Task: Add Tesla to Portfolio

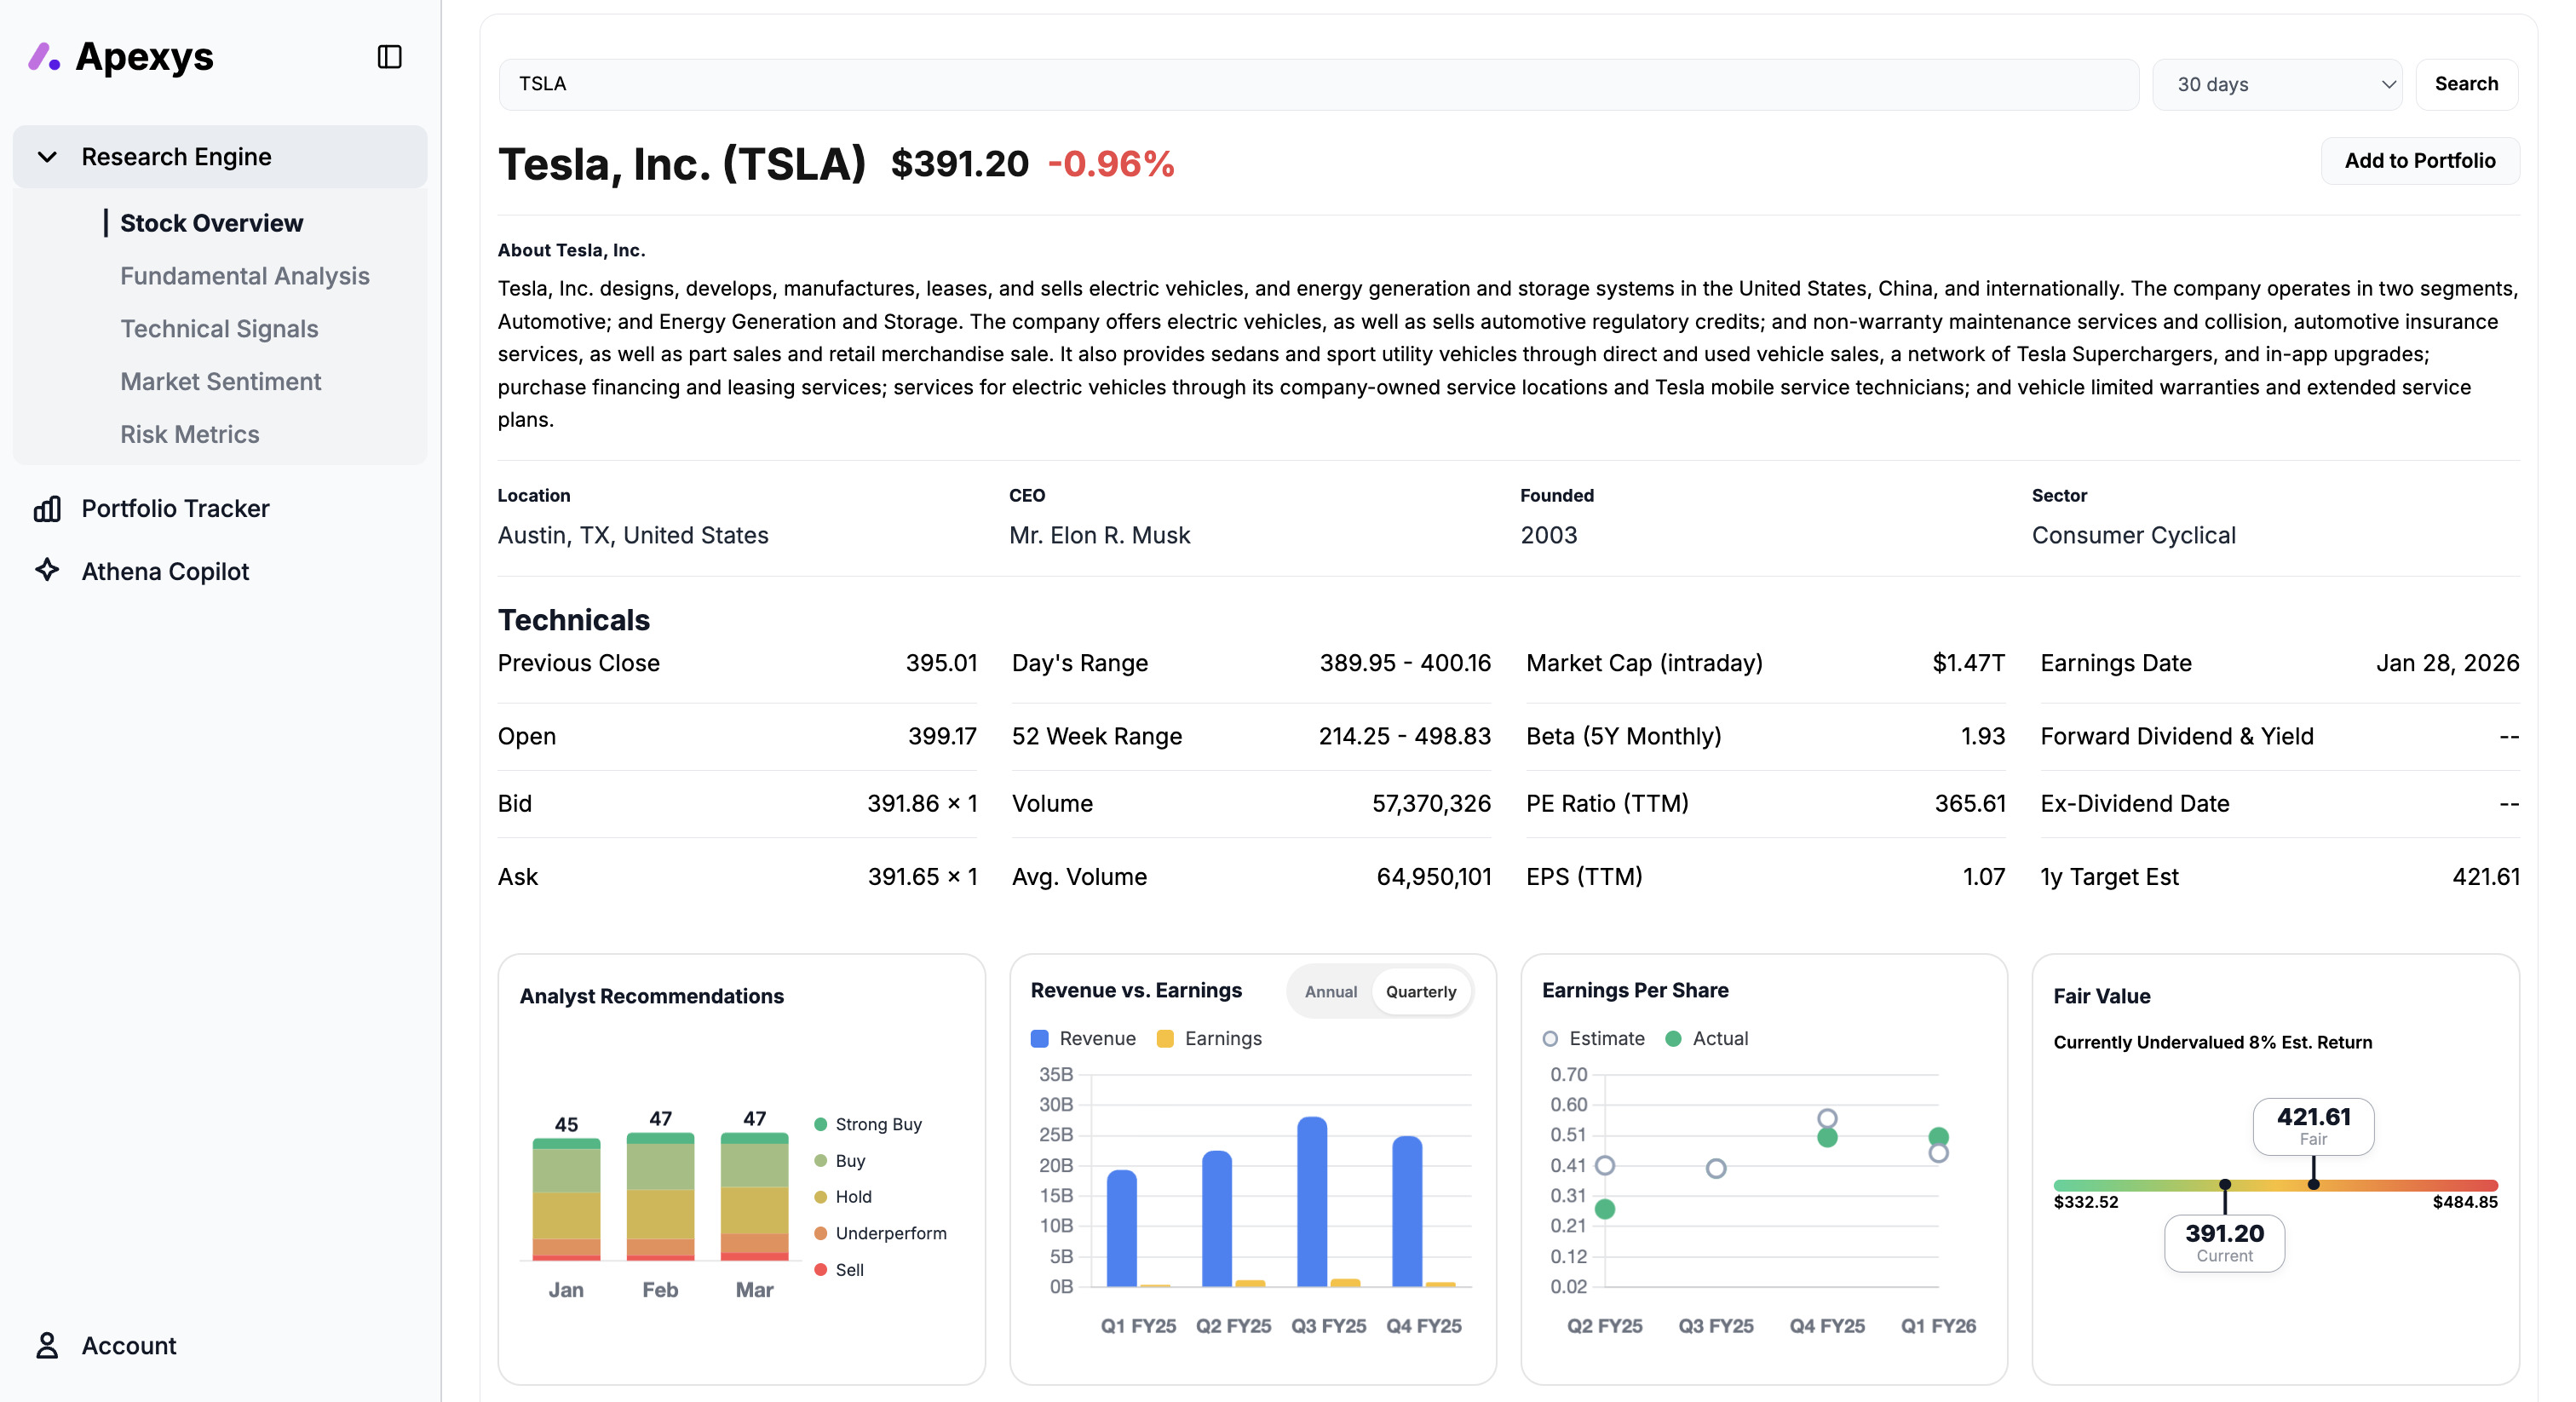Action: click(x=2420, y=160)
